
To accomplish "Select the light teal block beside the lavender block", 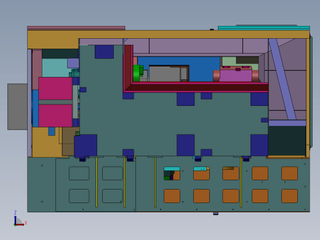I will [55, 68].
